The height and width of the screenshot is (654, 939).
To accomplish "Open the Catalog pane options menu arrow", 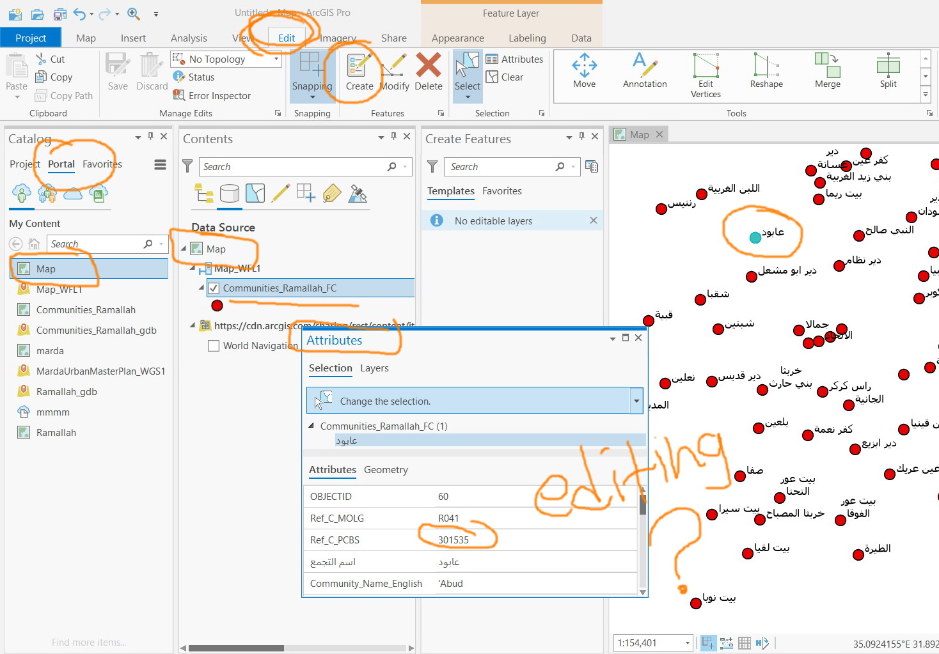I will (138, 137).
